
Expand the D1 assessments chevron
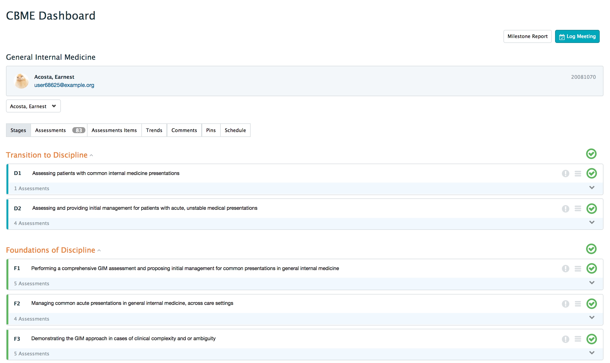point(592,188)
